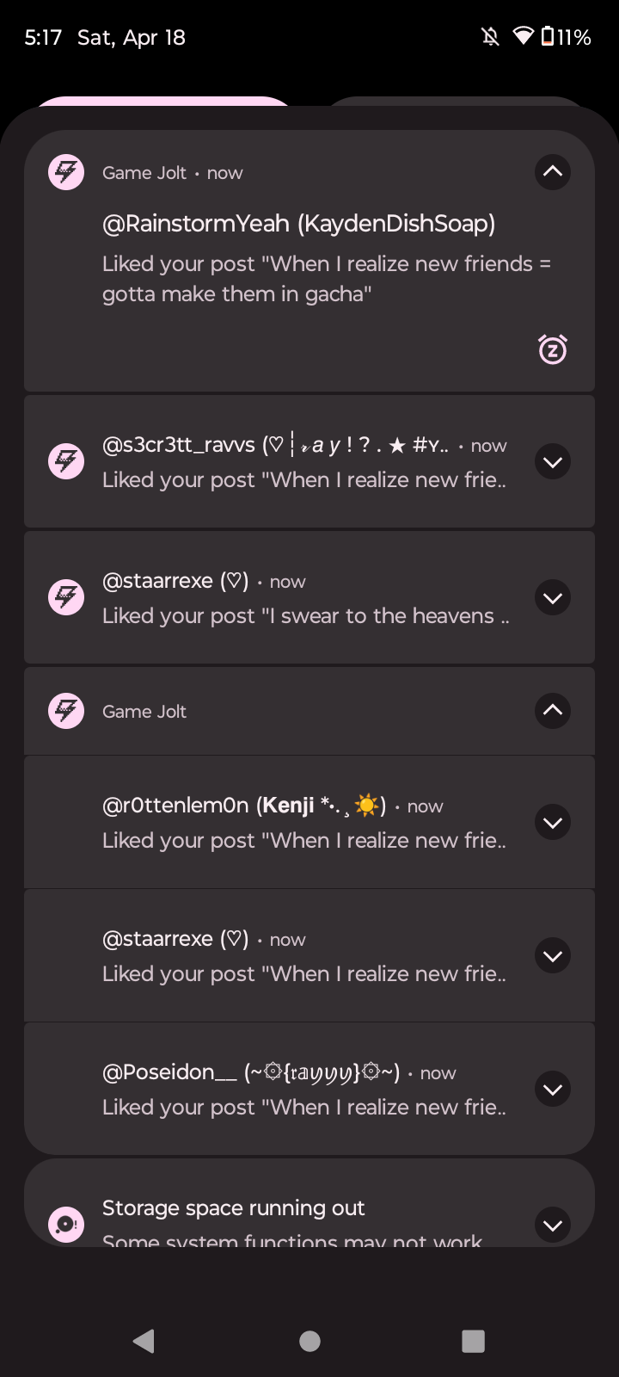
Task: Expand the s3cr3tt_ravvs notification
Action: (x=553, y=462)
